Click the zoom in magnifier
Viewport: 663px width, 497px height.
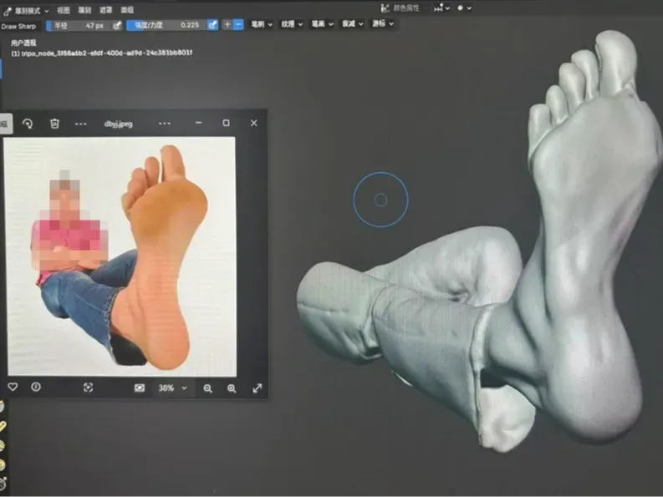pos(232,388)
